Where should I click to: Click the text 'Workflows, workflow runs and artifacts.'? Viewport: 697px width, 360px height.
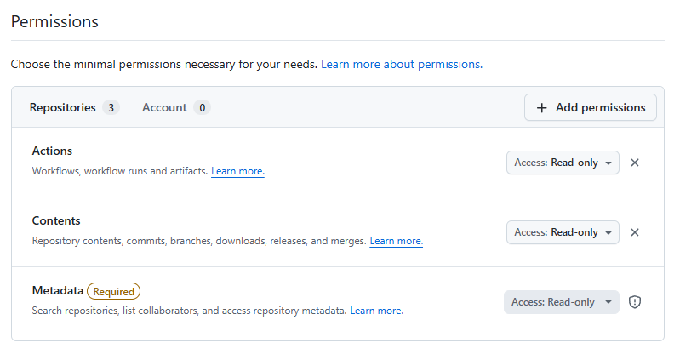click(x=120, y=171)
